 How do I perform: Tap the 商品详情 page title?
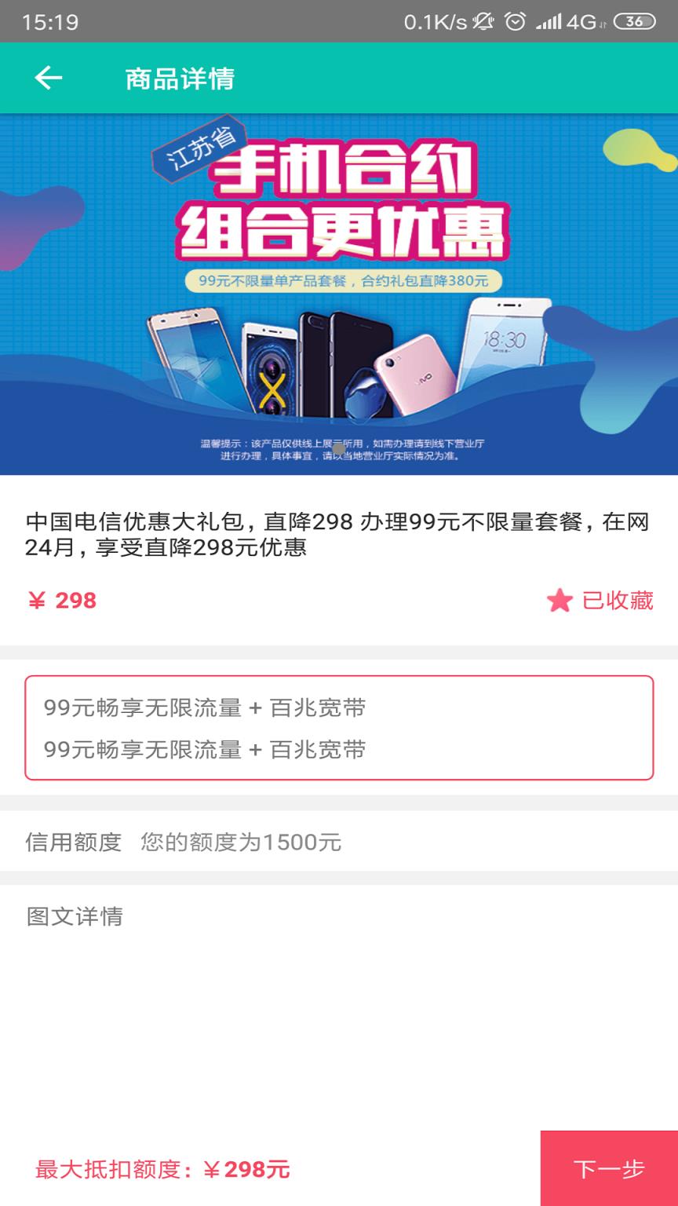[180, 79]
